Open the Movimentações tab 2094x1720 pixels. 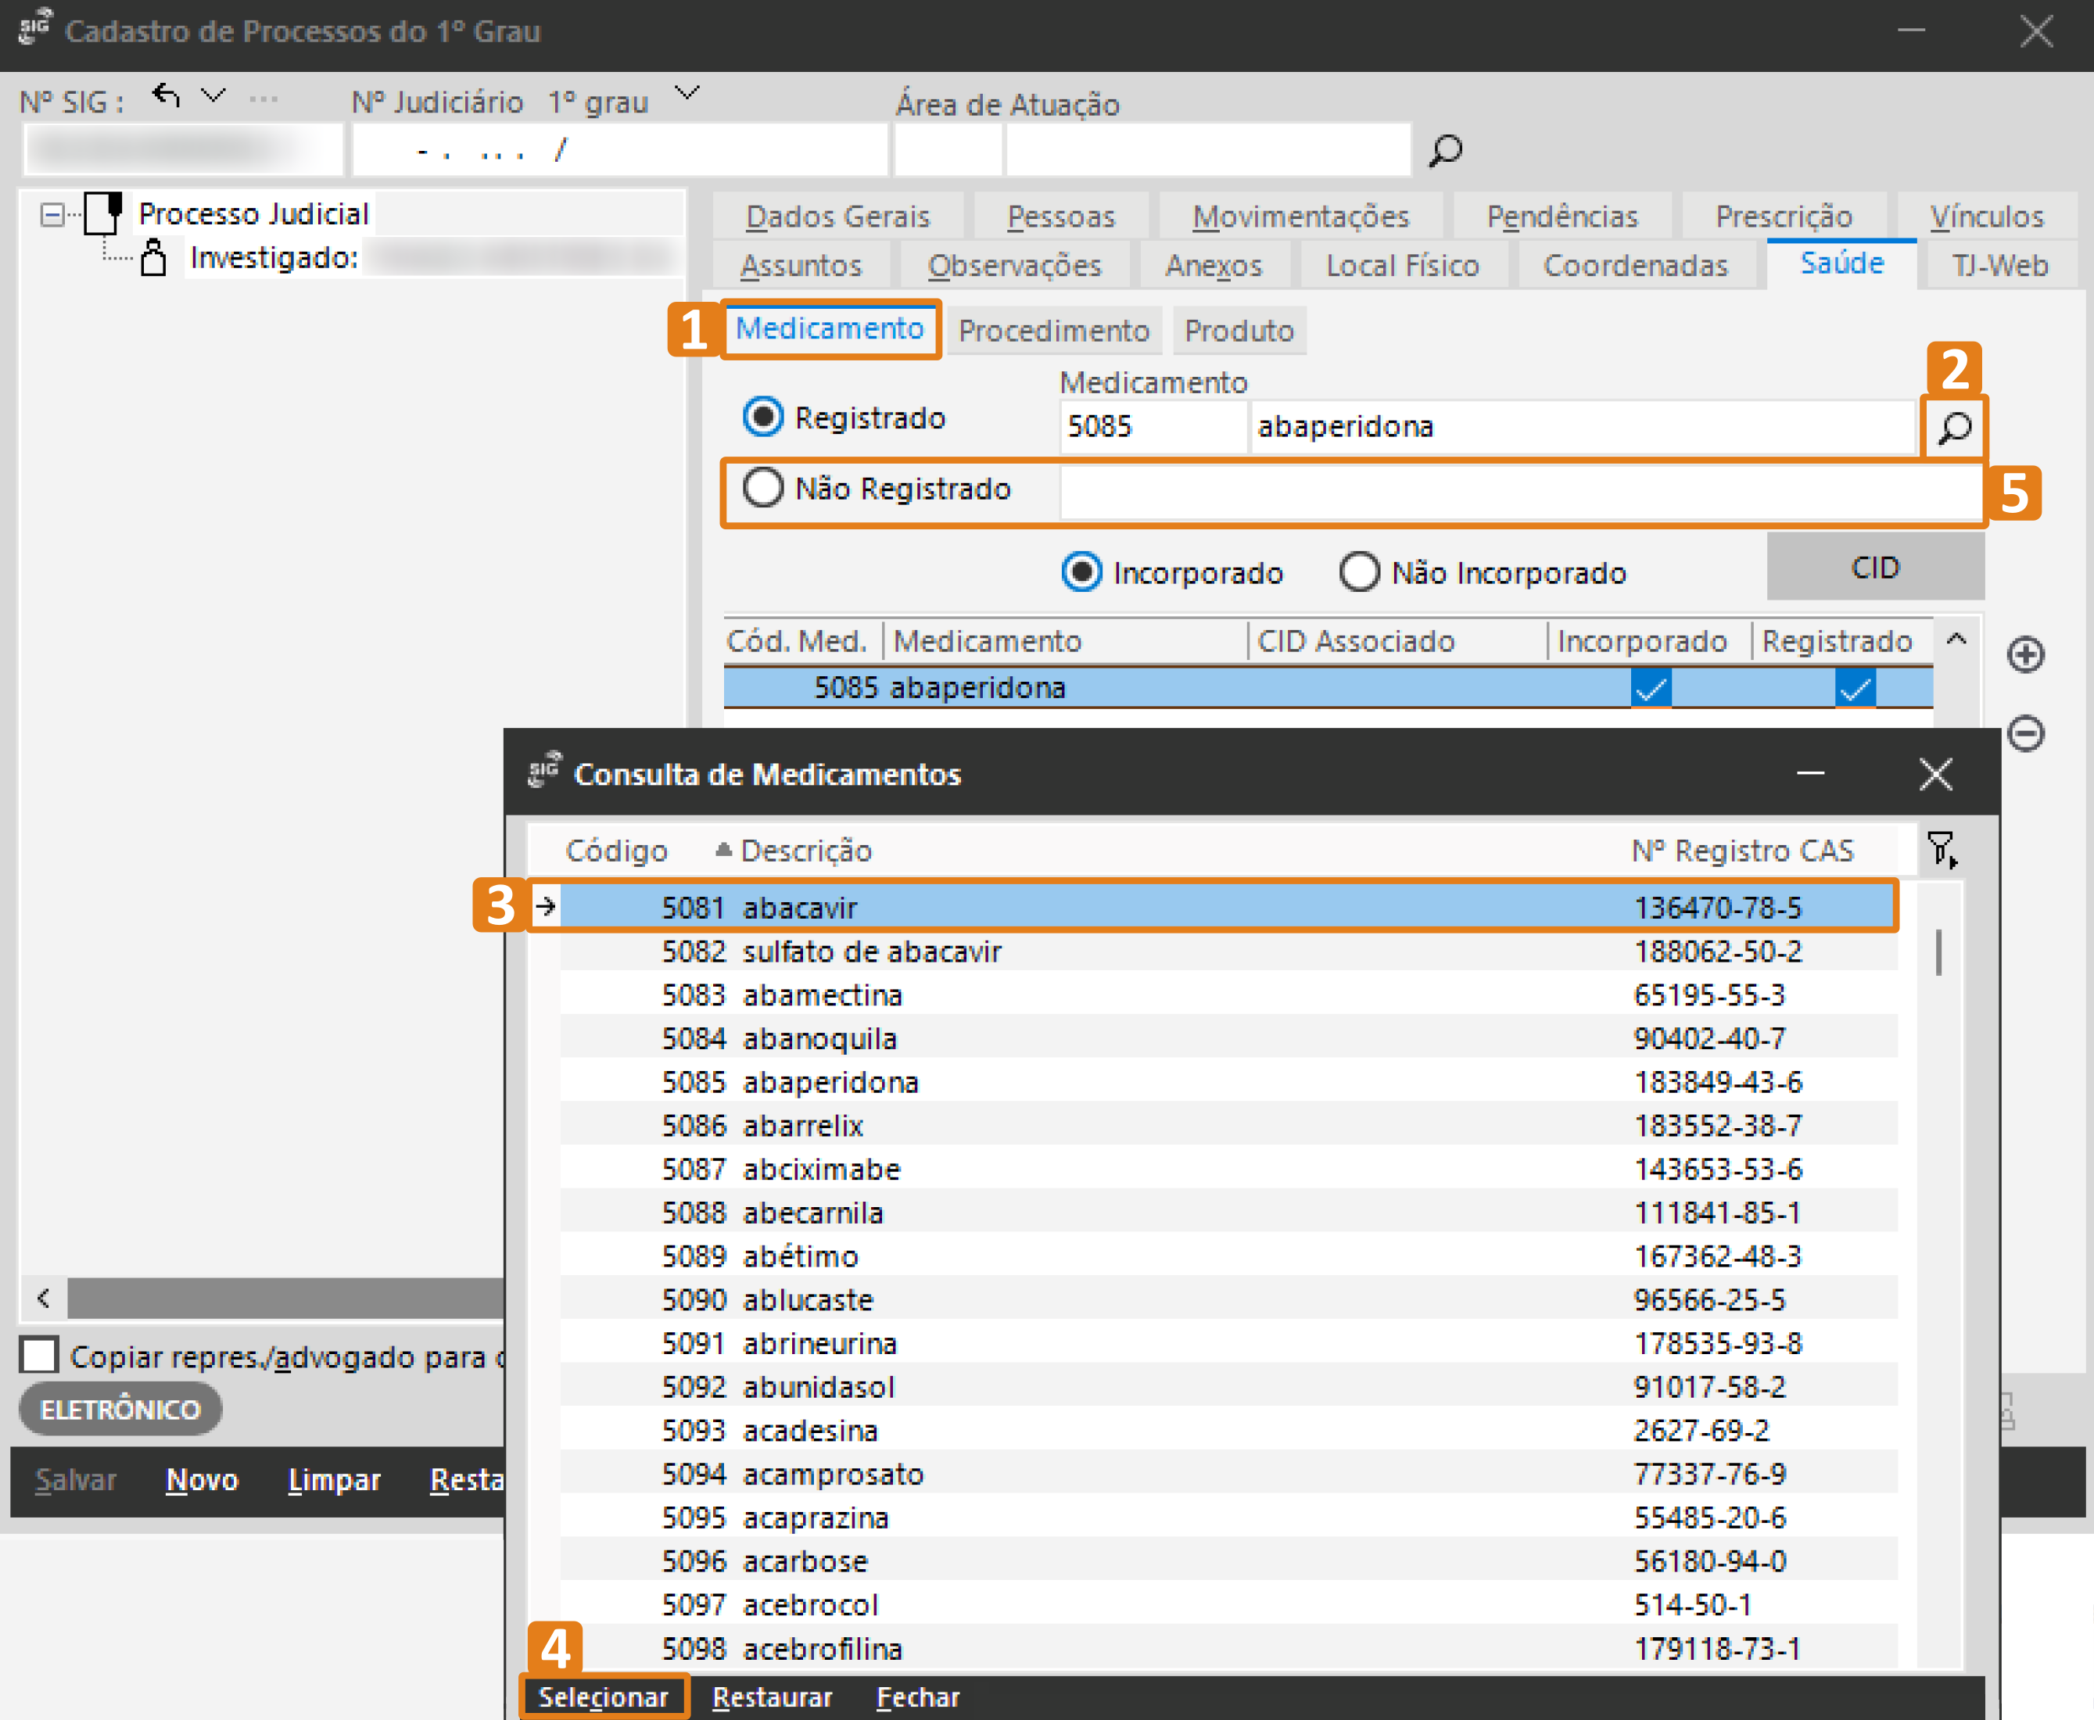(x=1300, y=216)
